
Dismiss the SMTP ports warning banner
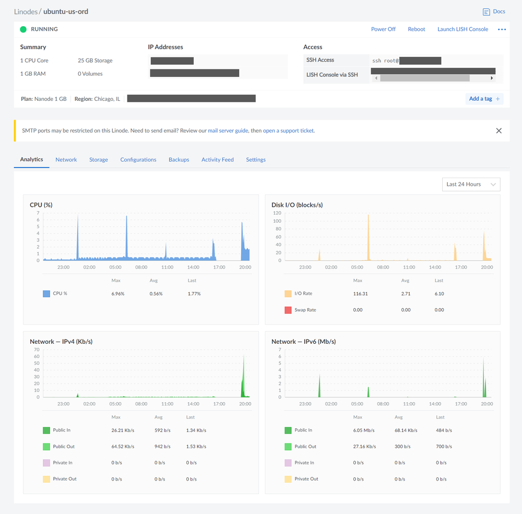[x=499, y=131]
